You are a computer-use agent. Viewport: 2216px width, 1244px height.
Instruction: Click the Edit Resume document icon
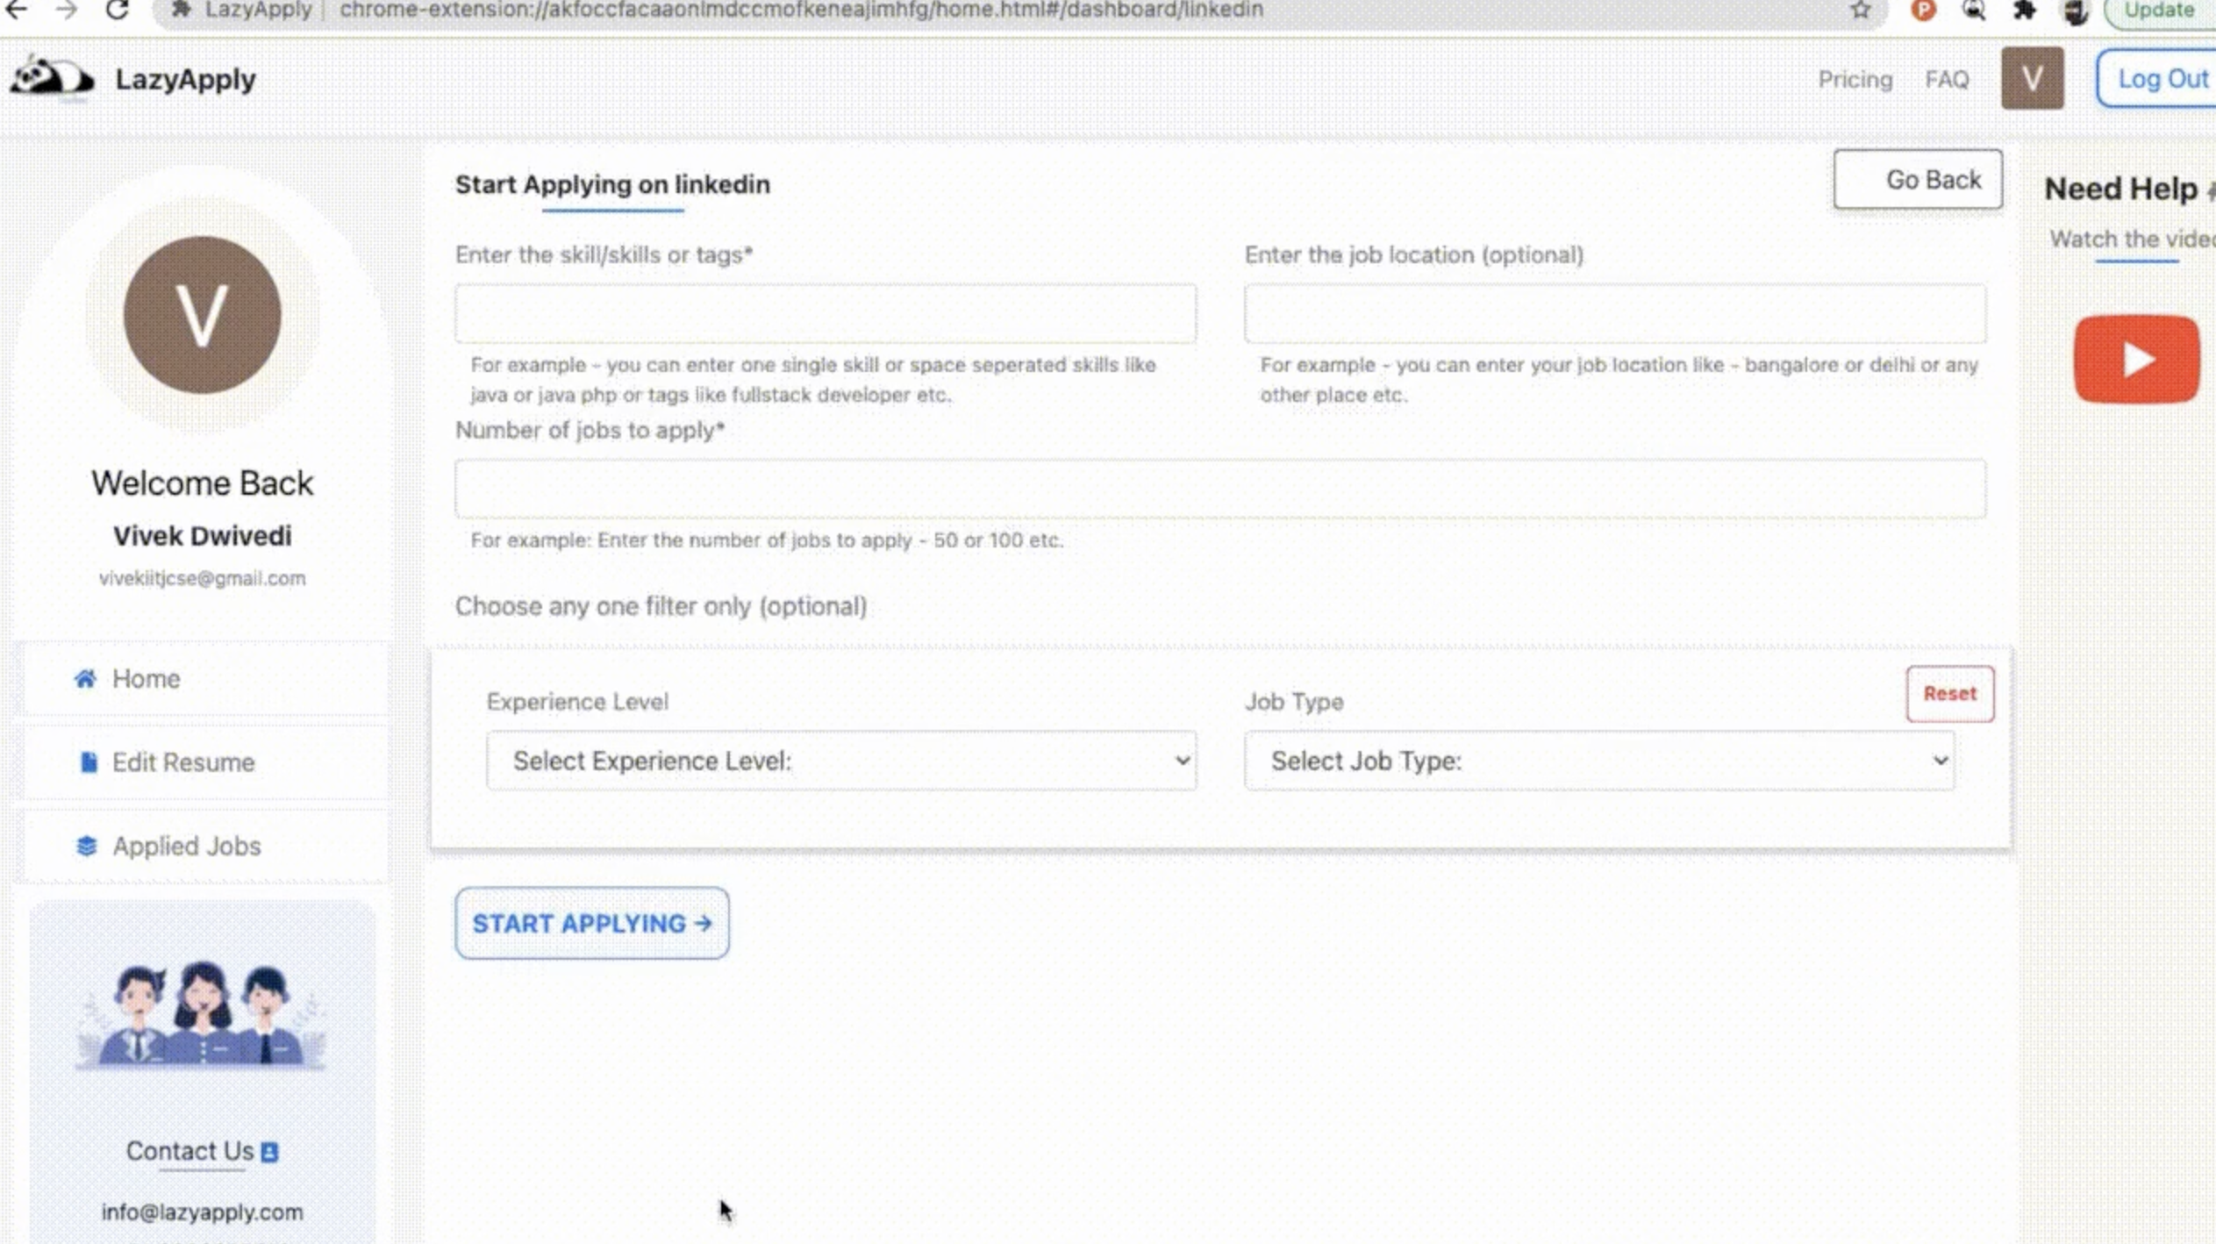88,762
